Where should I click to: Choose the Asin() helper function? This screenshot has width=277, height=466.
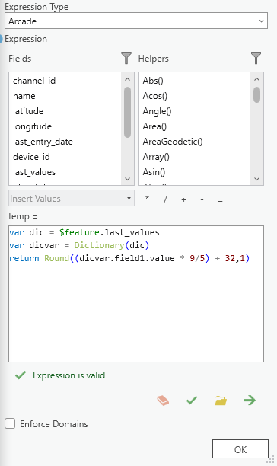pyautogui.click(x=154, y=172)
